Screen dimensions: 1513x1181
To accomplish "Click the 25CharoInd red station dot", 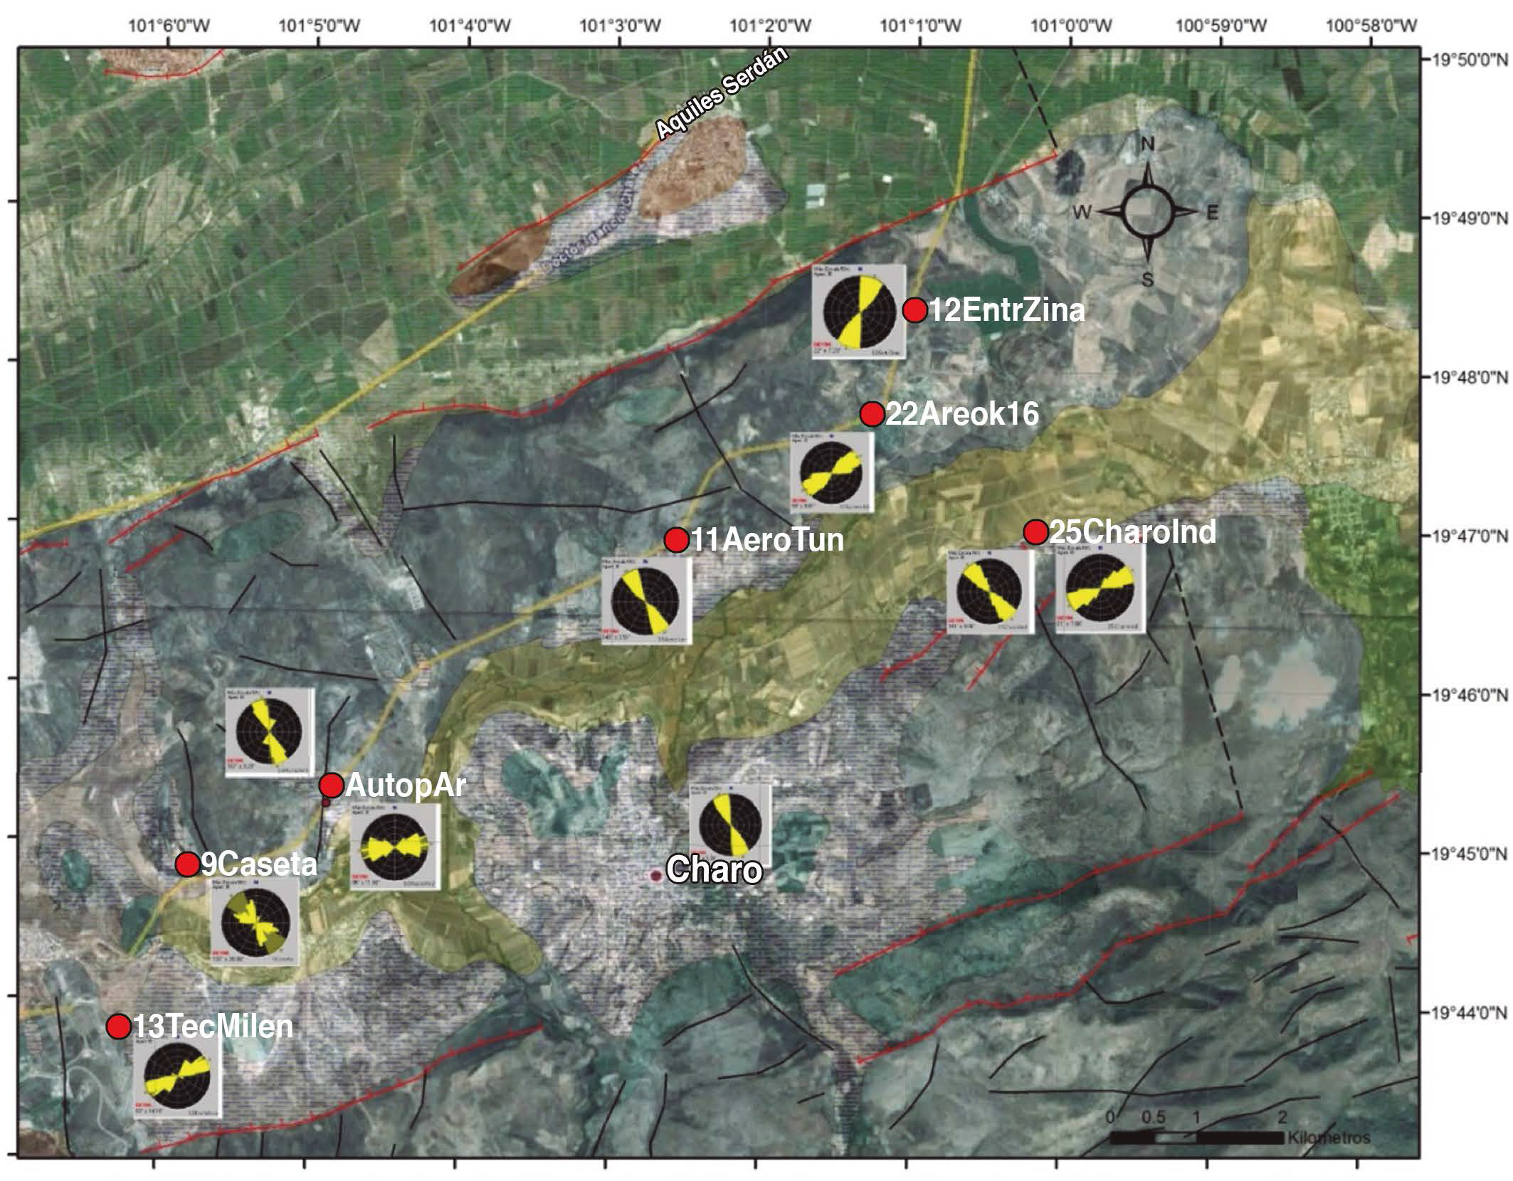I will tap(1035, 531).
